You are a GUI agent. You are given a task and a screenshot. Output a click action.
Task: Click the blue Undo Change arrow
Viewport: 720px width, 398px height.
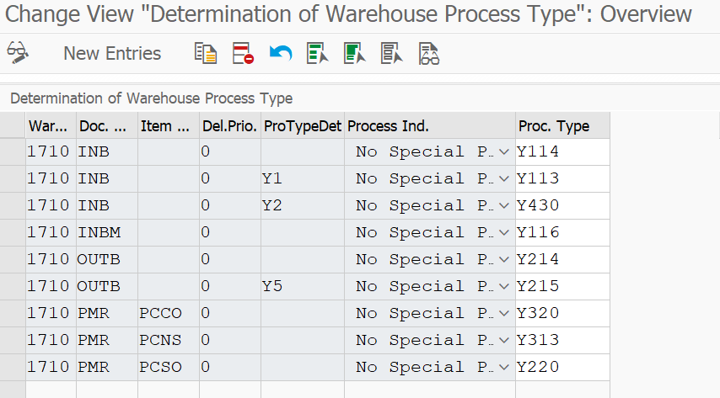tap(281, 53)
